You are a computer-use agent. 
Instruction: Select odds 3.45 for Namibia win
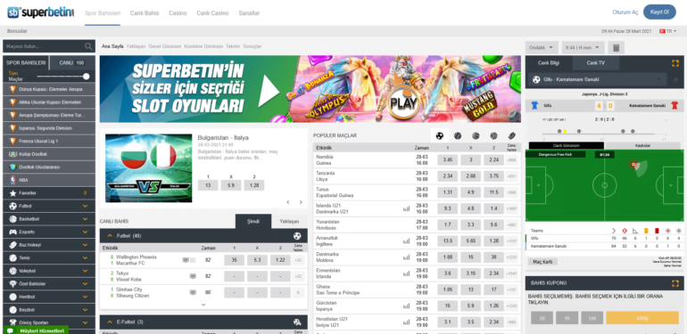coord(448,160)
